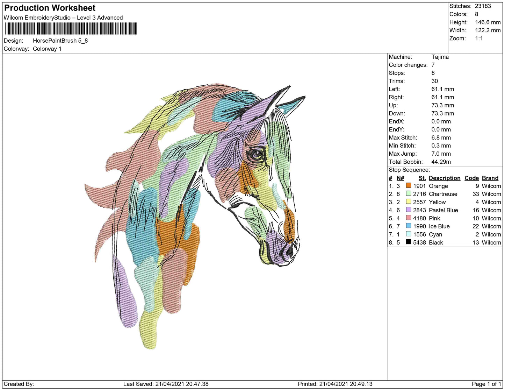
Task: Select the Black swatch for thread 5438
Action: pos(408,242)
